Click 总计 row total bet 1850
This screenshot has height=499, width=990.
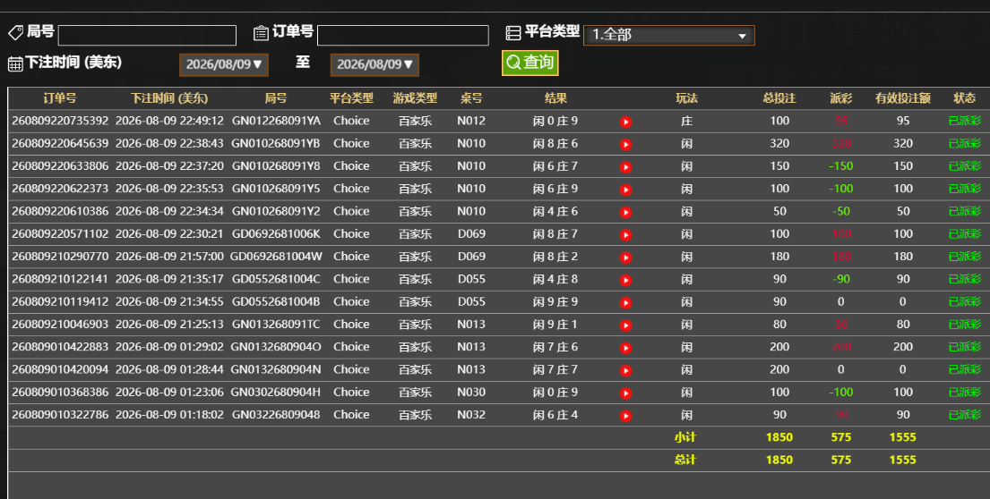point(779,460)
